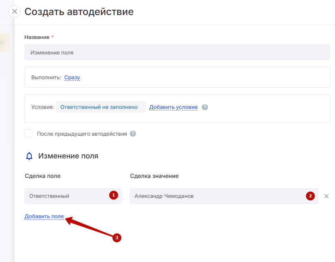Close the Создать автодействие panel

point(15,11)
